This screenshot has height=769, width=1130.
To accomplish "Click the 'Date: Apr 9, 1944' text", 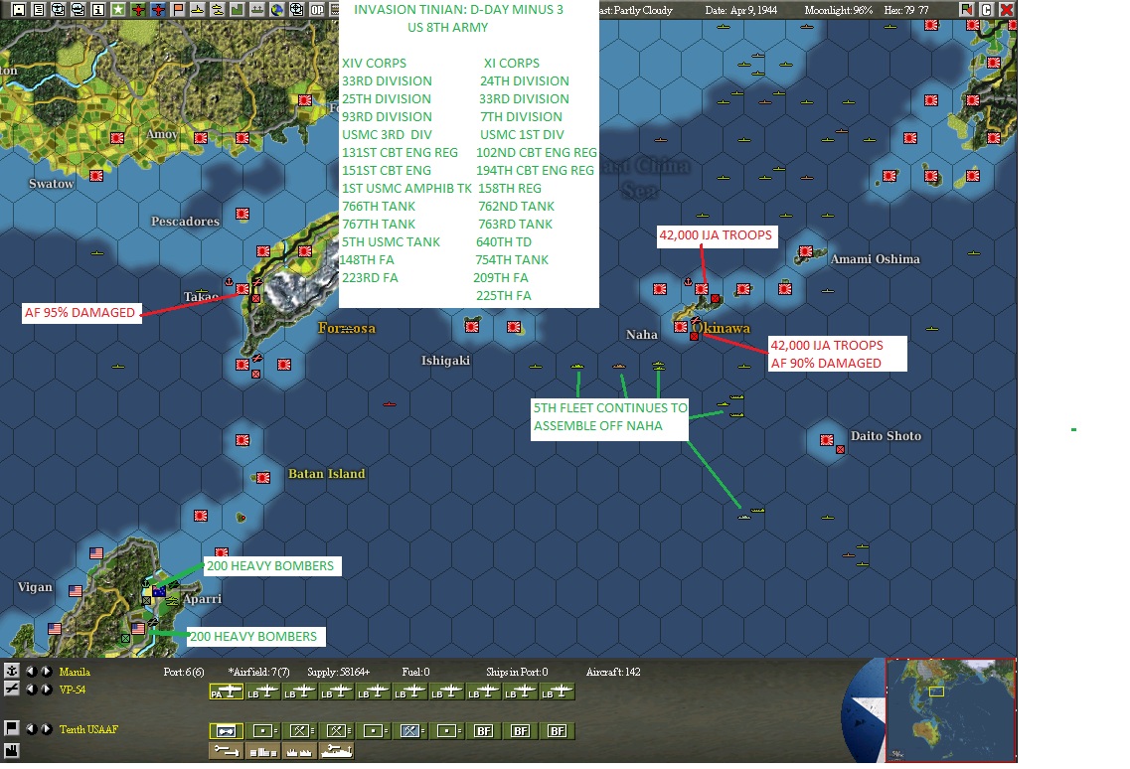I will point(740,10).
